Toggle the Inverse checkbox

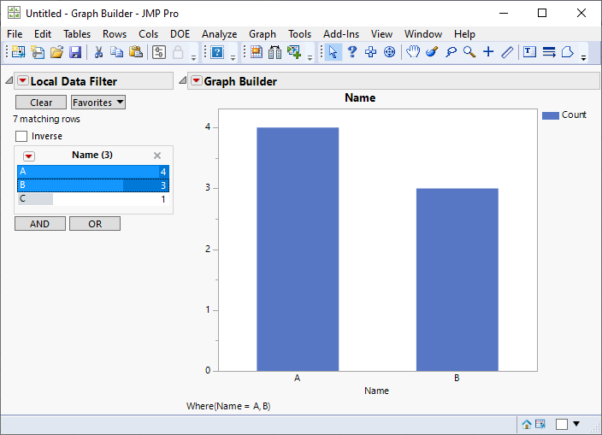pos(21,136)
